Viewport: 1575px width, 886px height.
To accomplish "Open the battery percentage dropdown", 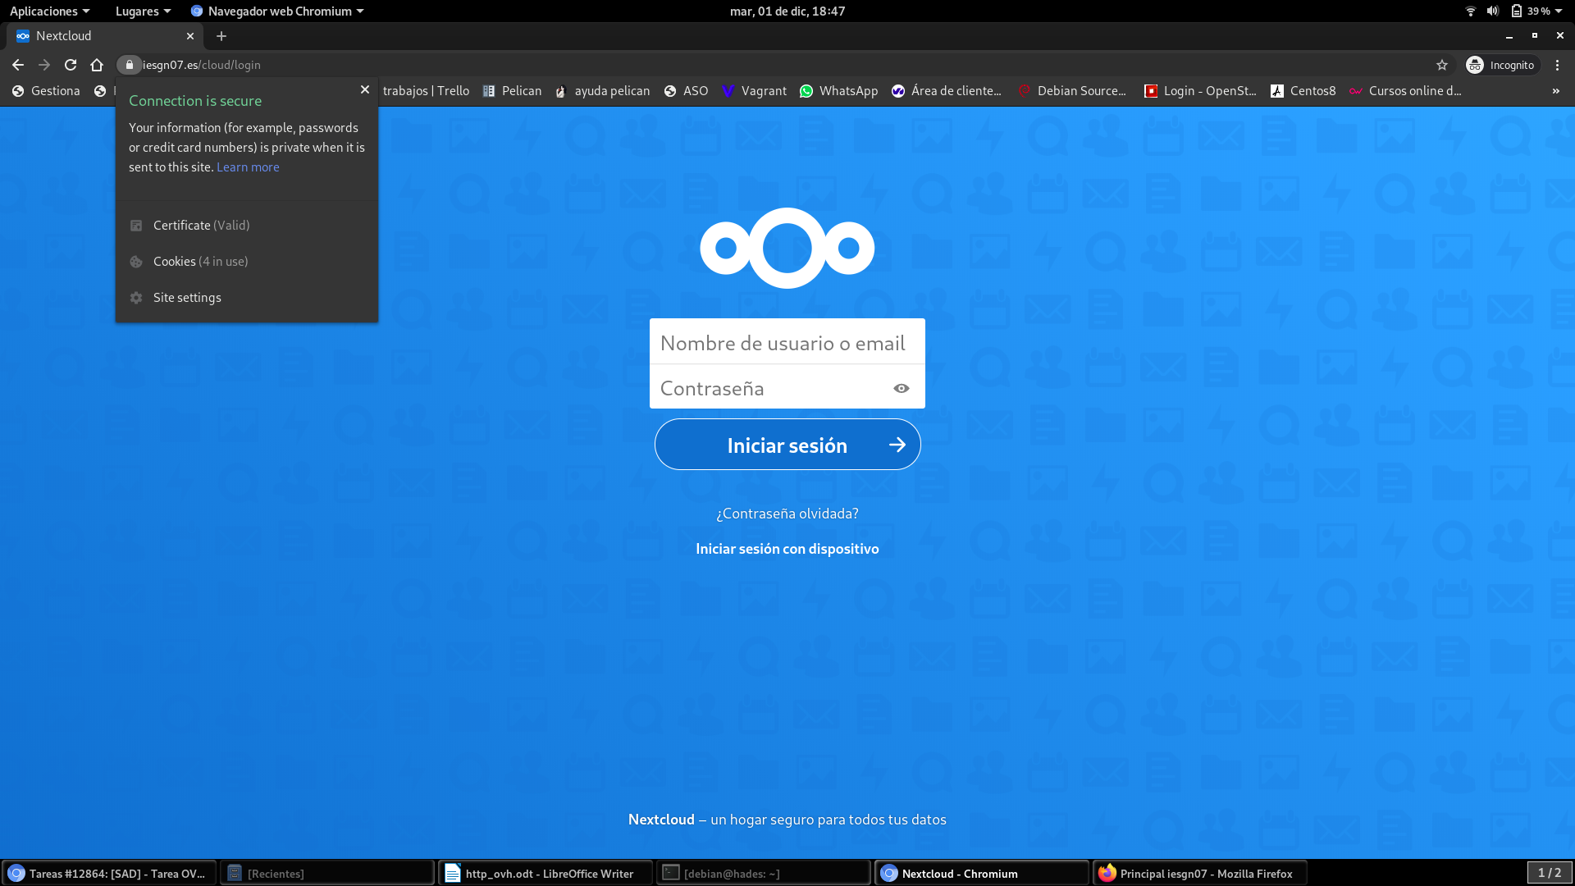I will pos(1540,11).
